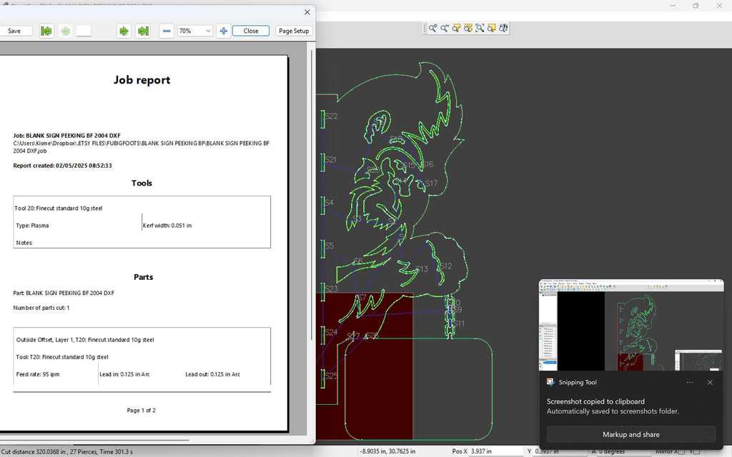Jump to the last report page
This screenshot has height=457, width=732.
(143, 31)
